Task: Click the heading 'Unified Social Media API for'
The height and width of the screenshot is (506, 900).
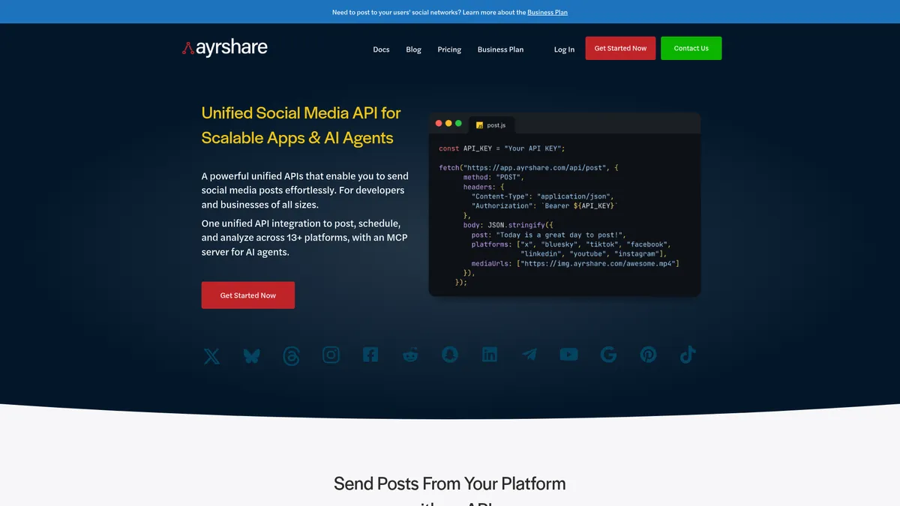Action: tap(301, 113)
